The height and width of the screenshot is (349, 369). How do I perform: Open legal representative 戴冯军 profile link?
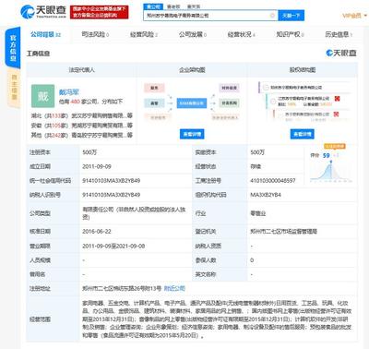point(69,91)
